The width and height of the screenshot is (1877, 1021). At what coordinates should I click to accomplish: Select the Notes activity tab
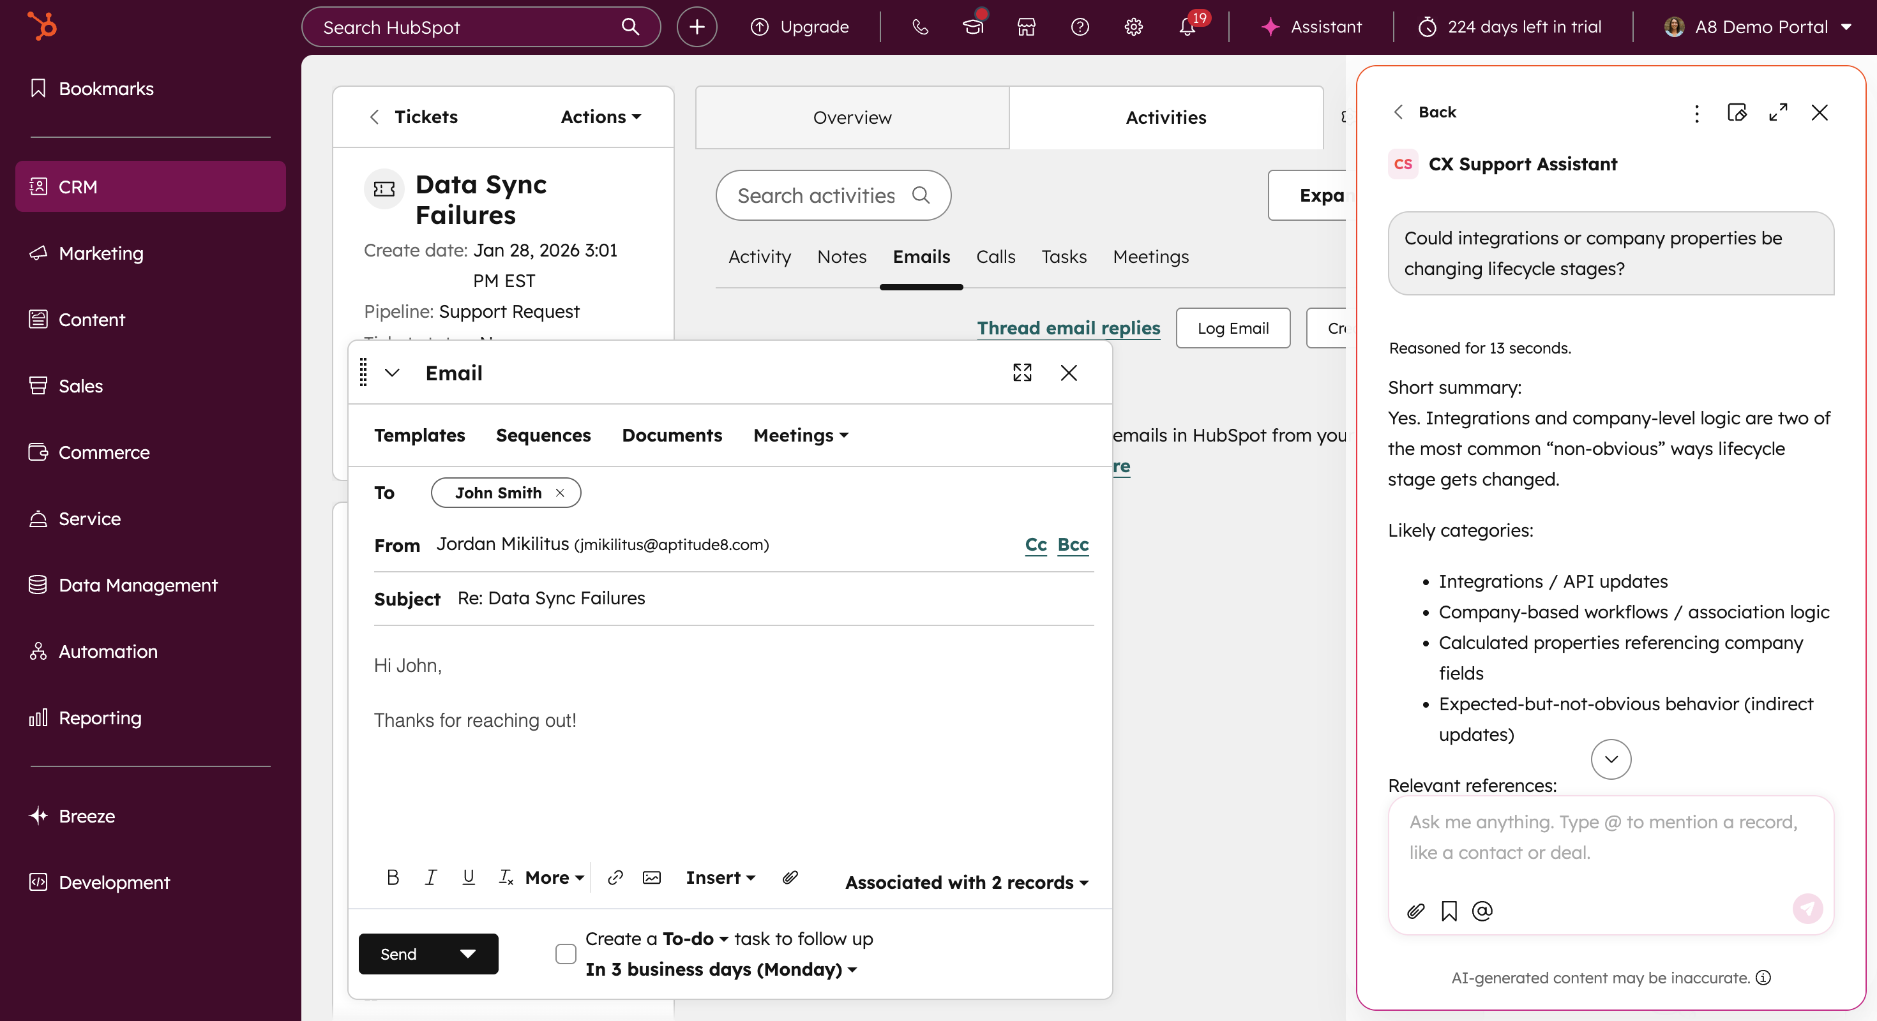pyautogui.click(x=841, y=257)
